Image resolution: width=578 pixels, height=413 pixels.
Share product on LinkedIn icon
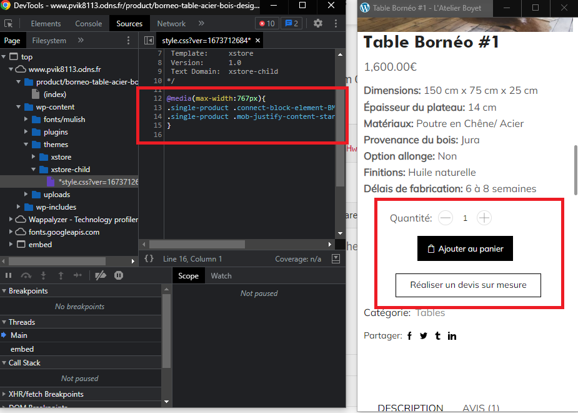tap(452, 336)
